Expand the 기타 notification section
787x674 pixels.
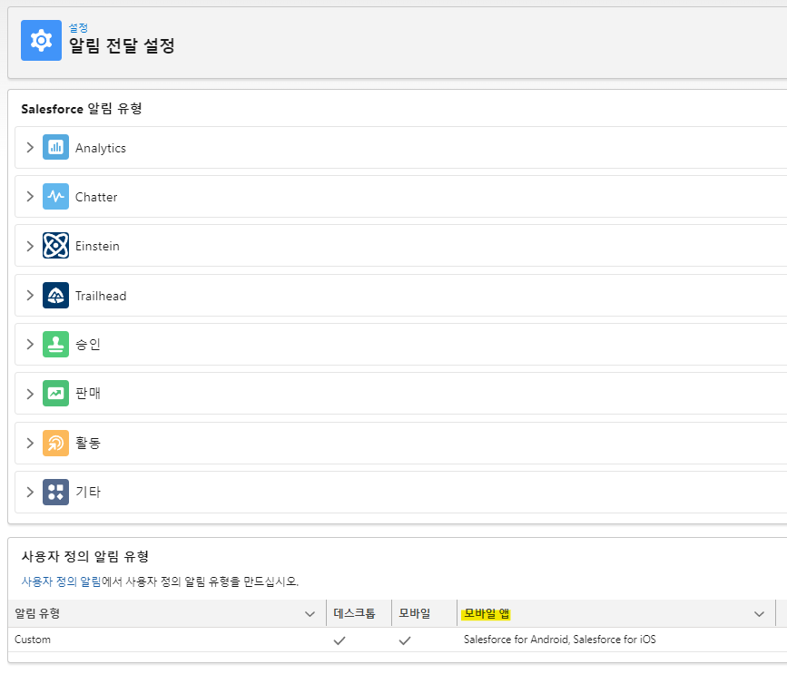click(30, 492)
